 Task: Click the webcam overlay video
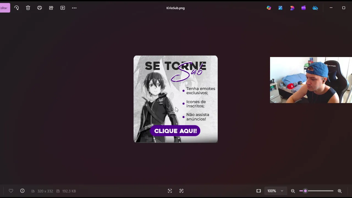point(311,80)
